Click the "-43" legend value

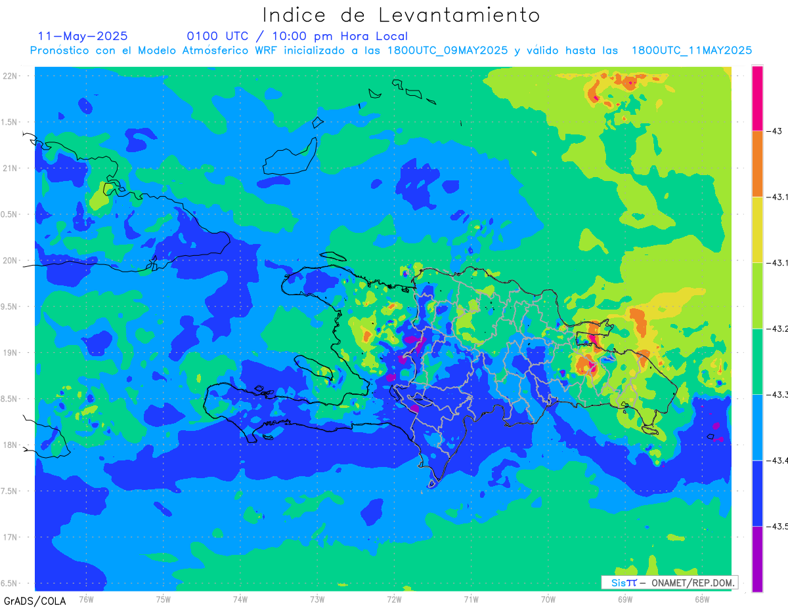(776, 131)
